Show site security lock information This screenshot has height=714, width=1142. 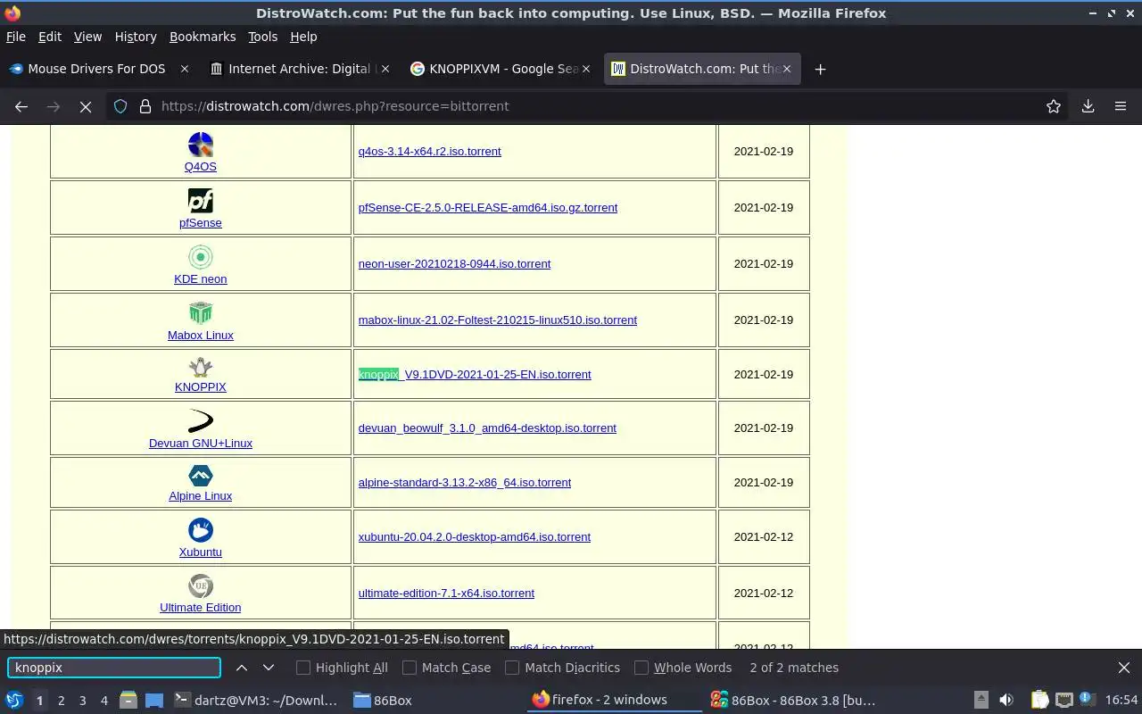tap(145, 106)
